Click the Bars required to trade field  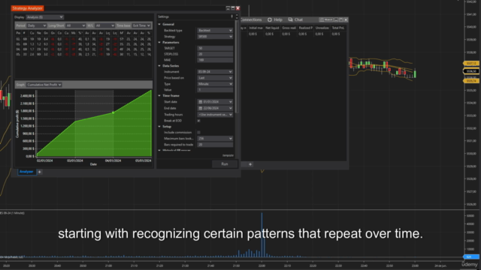215,145
